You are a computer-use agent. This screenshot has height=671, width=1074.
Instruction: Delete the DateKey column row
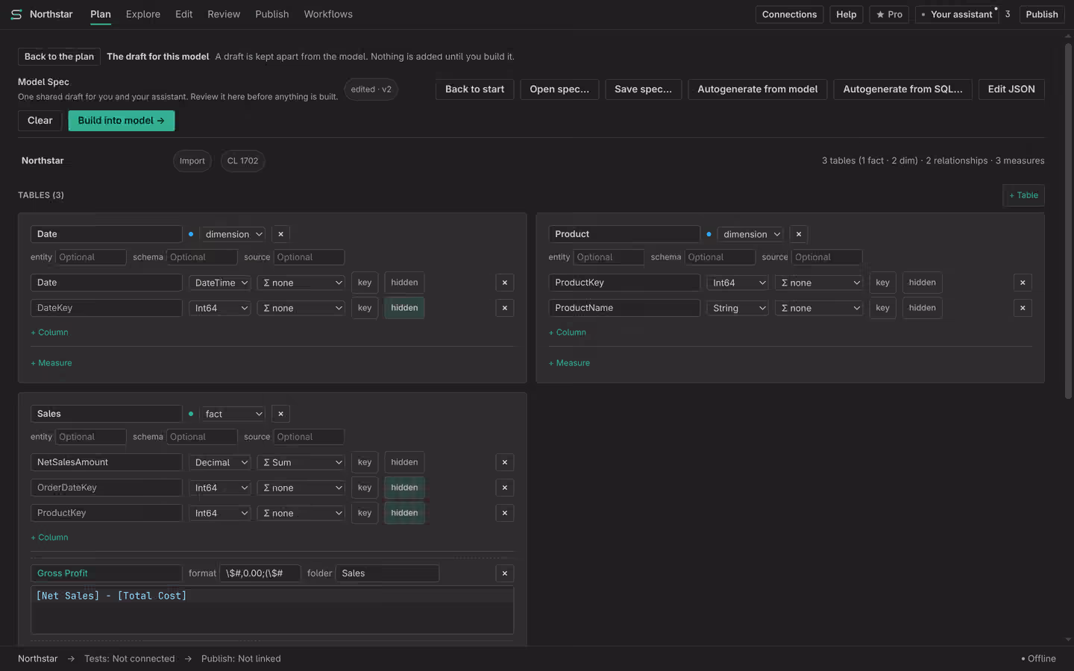(505, 308)
